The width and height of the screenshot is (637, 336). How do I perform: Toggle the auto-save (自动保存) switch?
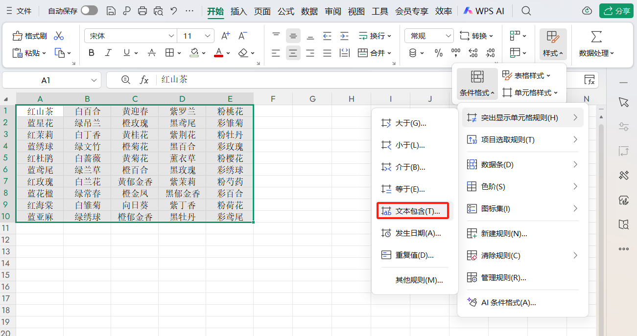click(89, 11)
